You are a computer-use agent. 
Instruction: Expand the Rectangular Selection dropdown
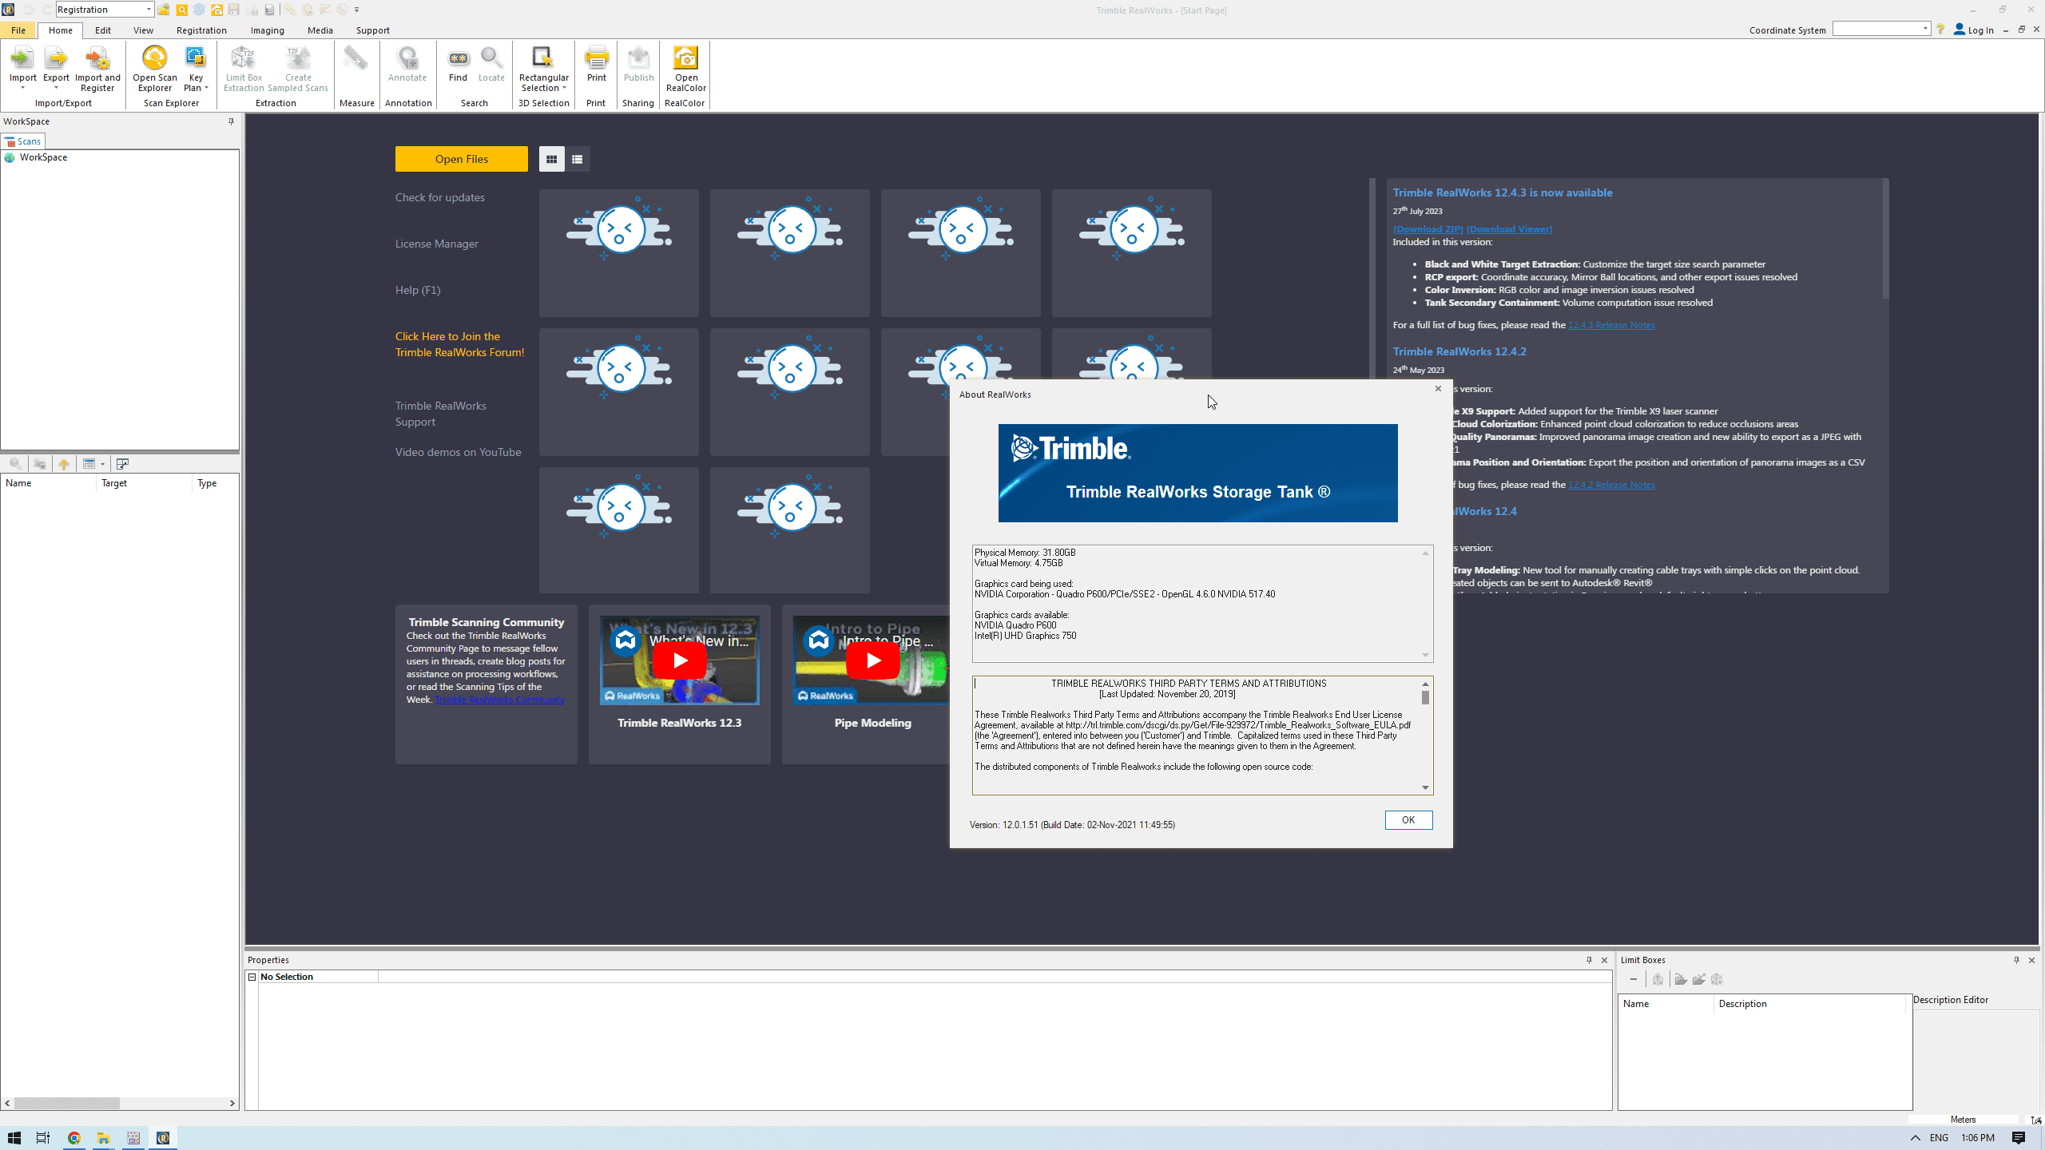click(x=563, y=89)
